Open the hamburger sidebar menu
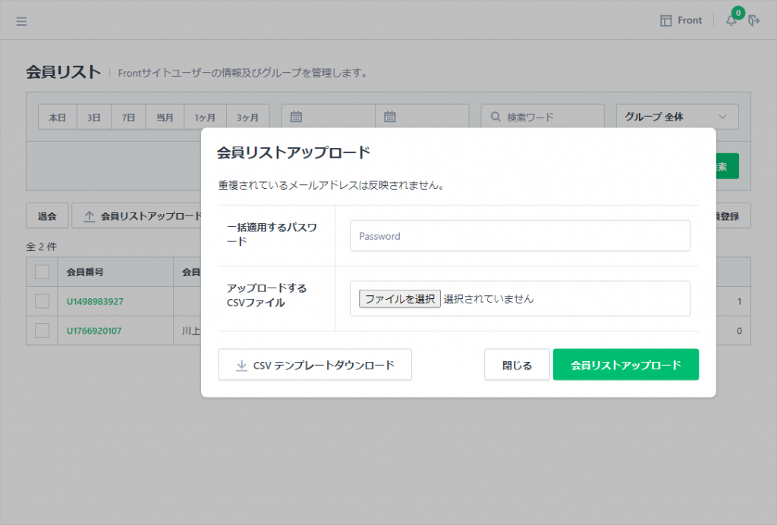The height and width of the screenshot is (525, 777). pos(21,21)
